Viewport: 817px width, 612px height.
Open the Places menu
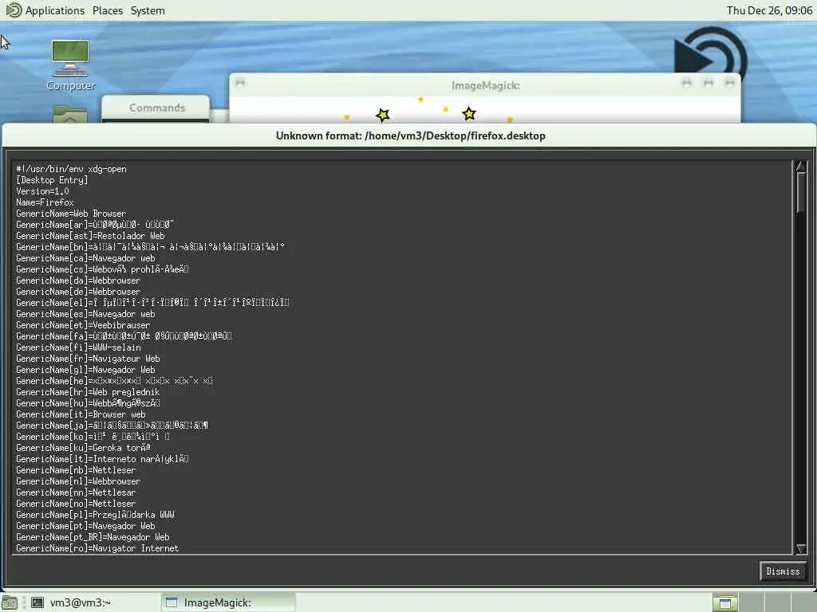108,10
